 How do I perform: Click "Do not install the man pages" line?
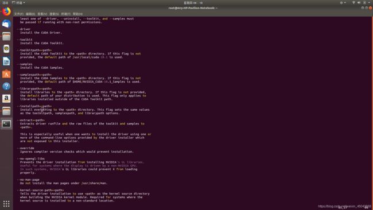(x=64, y=183)
